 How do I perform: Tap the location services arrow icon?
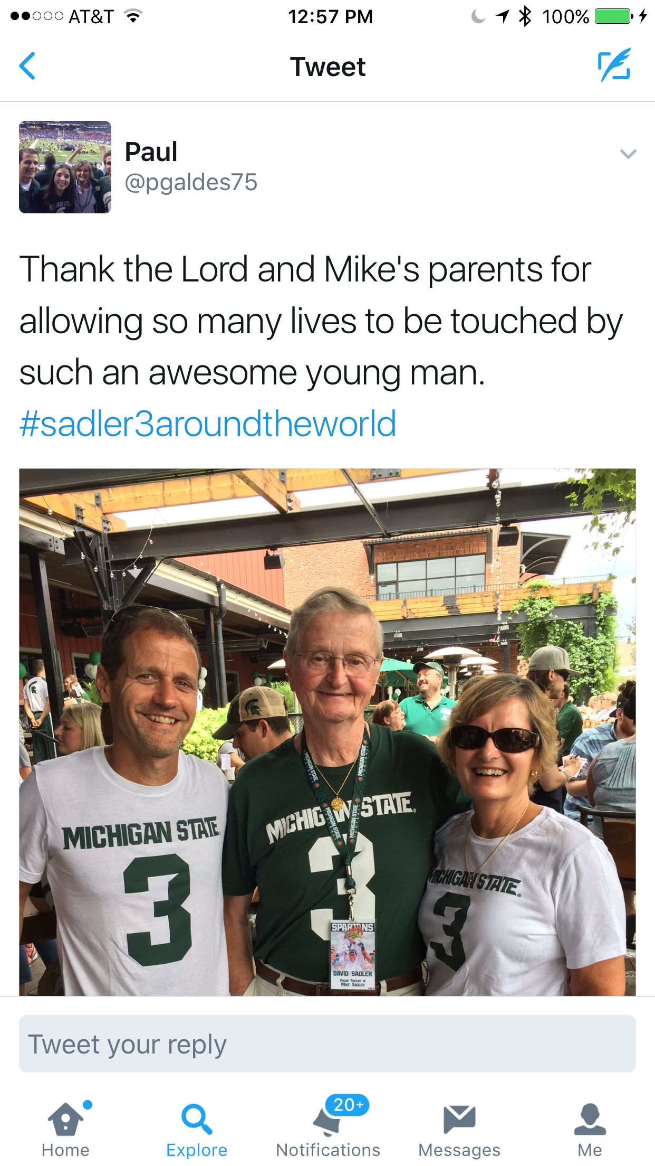point(503,16)
